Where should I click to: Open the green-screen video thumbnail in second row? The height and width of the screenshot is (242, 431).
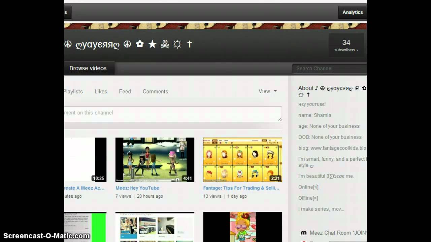[85, 227]
